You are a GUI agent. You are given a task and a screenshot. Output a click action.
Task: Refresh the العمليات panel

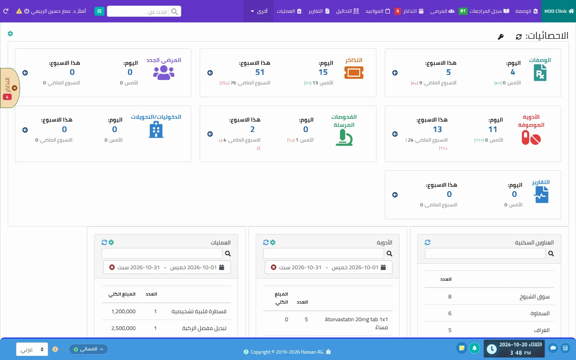[104, 242]
